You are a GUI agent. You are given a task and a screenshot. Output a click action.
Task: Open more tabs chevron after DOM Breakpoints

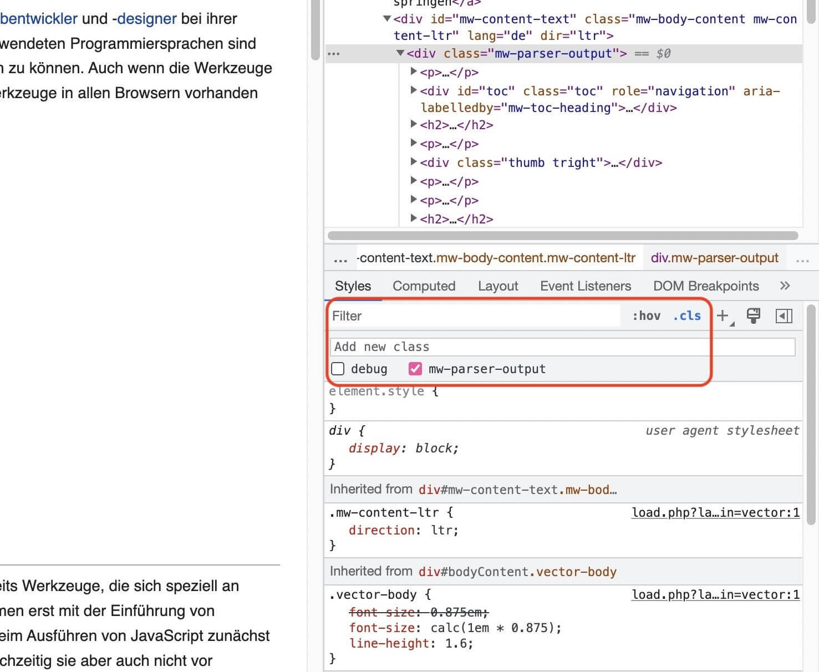pos(785,286)
